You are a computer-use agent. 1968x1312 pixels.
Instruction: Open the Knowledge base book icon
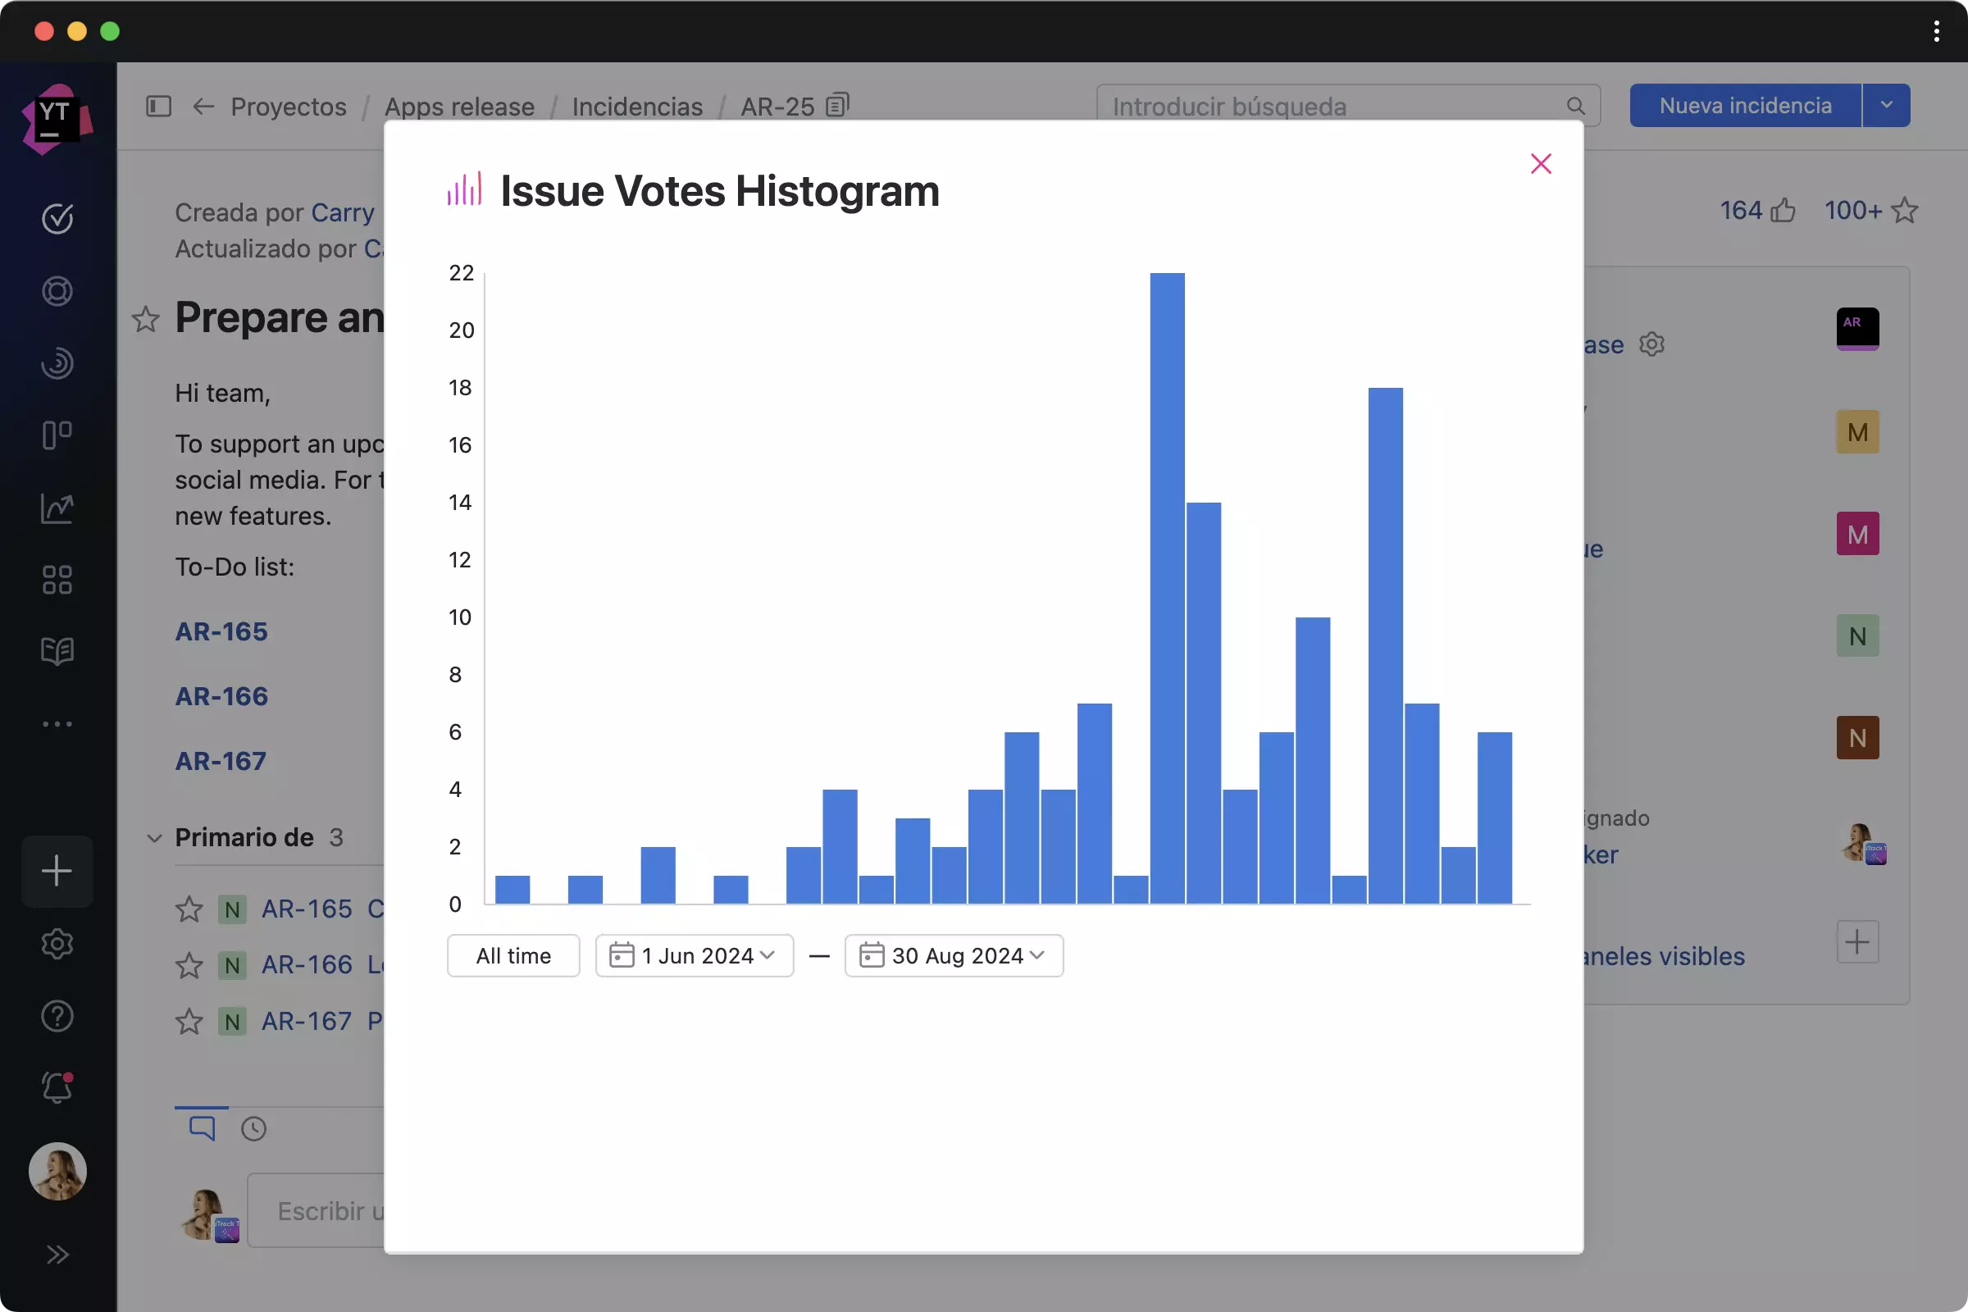[57, 652]
